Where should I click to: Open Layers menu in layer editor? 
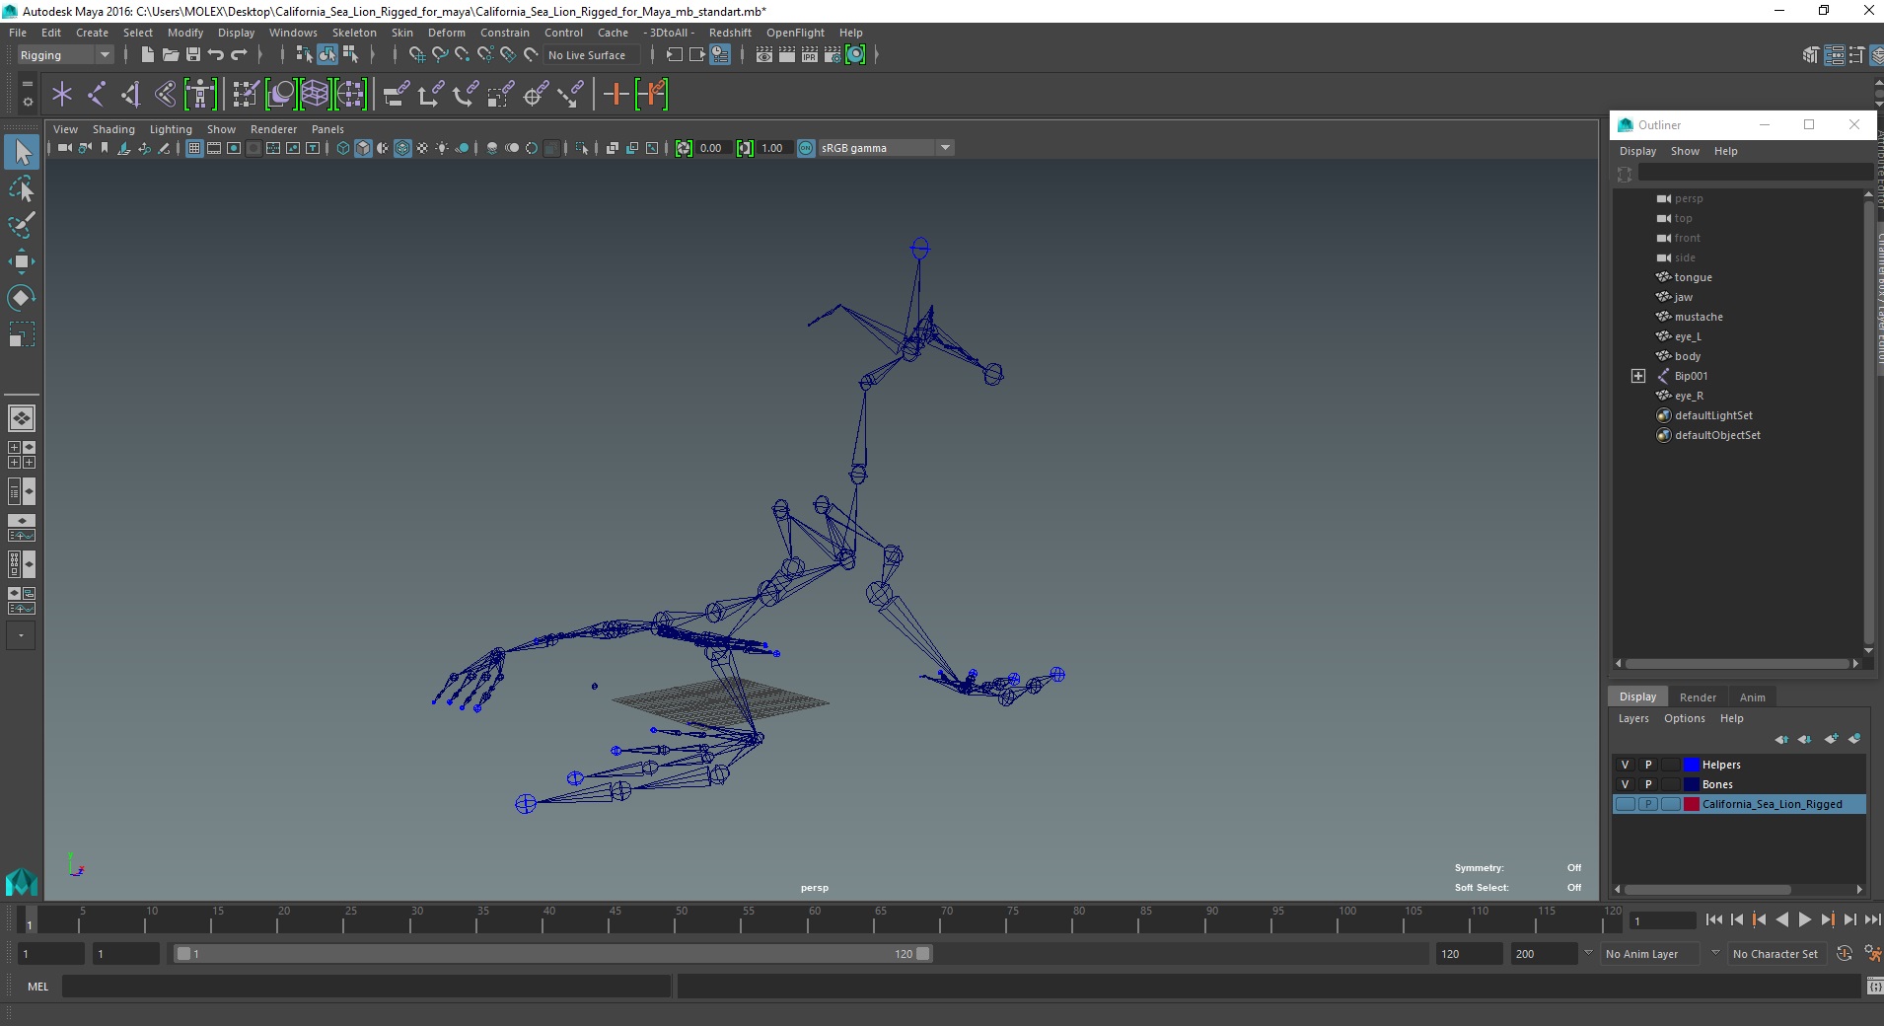pos(1633,718)
